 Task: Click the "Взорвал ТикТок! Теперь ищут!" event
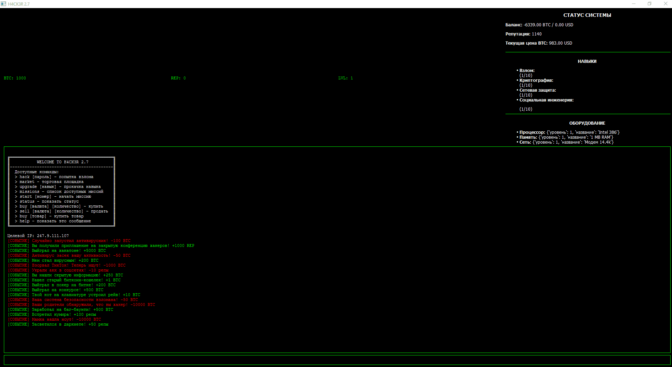(x=66, y=265)
